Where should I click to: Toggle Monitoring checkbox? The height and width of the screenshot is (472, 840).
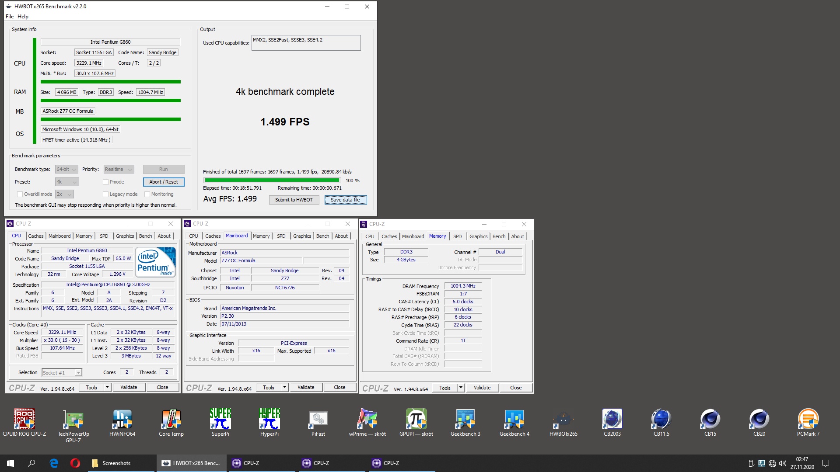pos(147,194)
